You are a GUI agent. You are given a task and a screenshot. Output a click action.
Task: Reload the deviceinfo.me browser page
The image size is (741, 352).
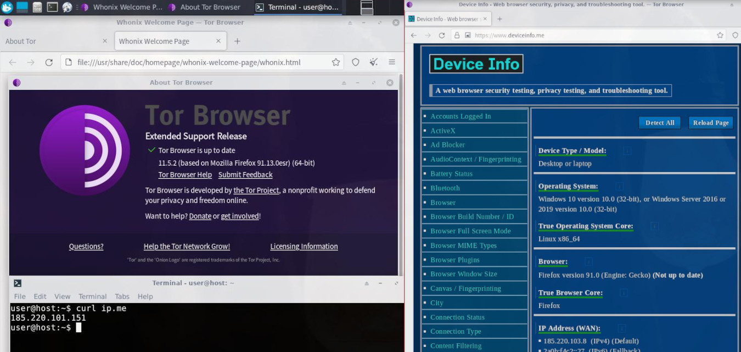pyautogui.click(x=441, y=35)
